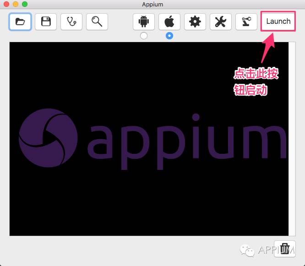The width and height of the screenshot is (305, 266).
Task: Close the Appium window with the red button
Action: click(x=6, y=4)
